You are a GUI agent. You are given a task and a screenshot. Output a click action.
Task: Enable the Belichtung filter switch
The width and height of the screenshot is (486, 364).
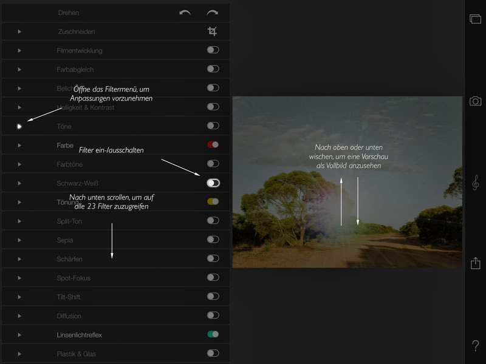click(x=213, y=87)
